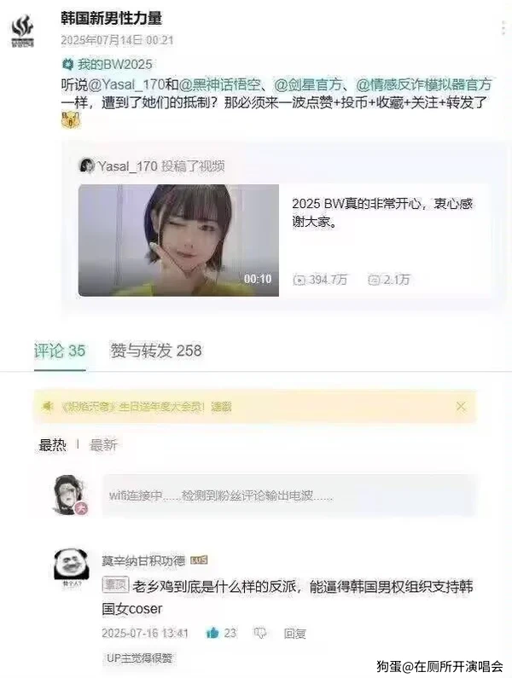Image resolution: width=512 pixels, height=678 pixels.
Task: Open the @Yasal_170 mention link
Action: point(126,84)
